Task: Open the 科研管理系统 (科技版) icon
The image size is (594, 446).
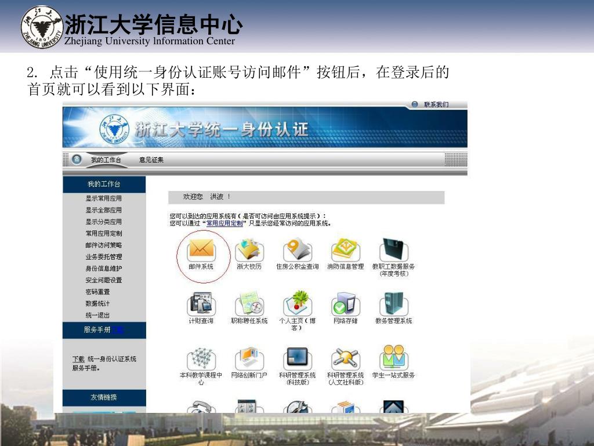Action: tap(298, 358)
